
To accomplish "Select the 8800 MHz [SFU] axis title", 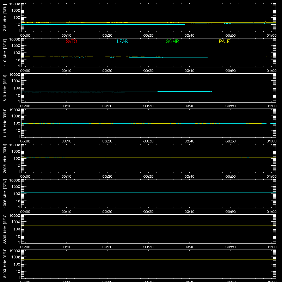I will (5, 229).
